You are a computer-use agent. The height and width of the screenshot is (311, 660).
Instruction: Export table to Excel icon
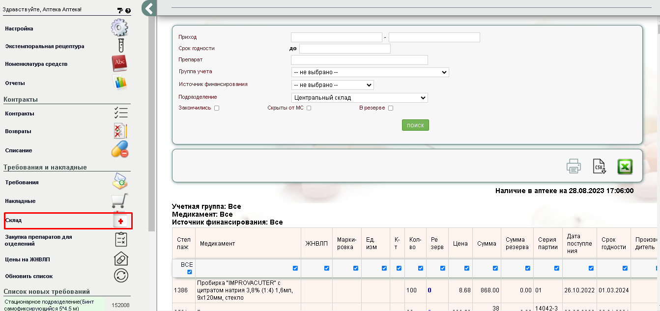click(x=625, y=167)
